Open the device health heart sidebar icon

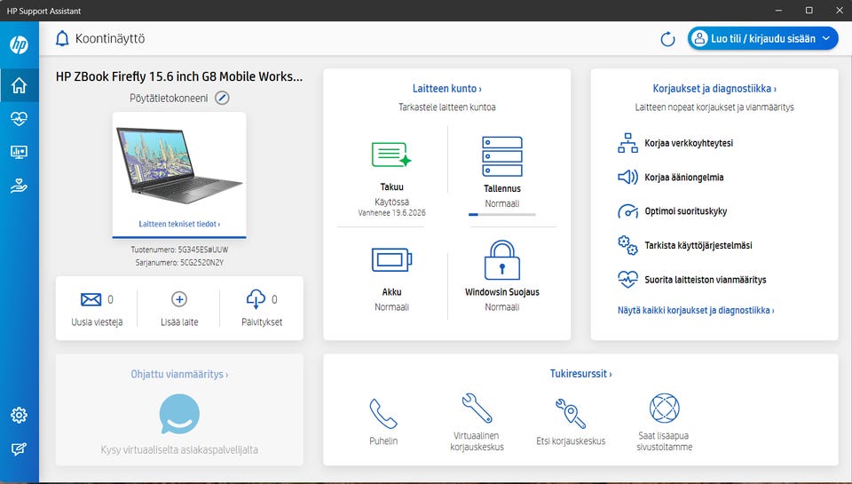19,118
